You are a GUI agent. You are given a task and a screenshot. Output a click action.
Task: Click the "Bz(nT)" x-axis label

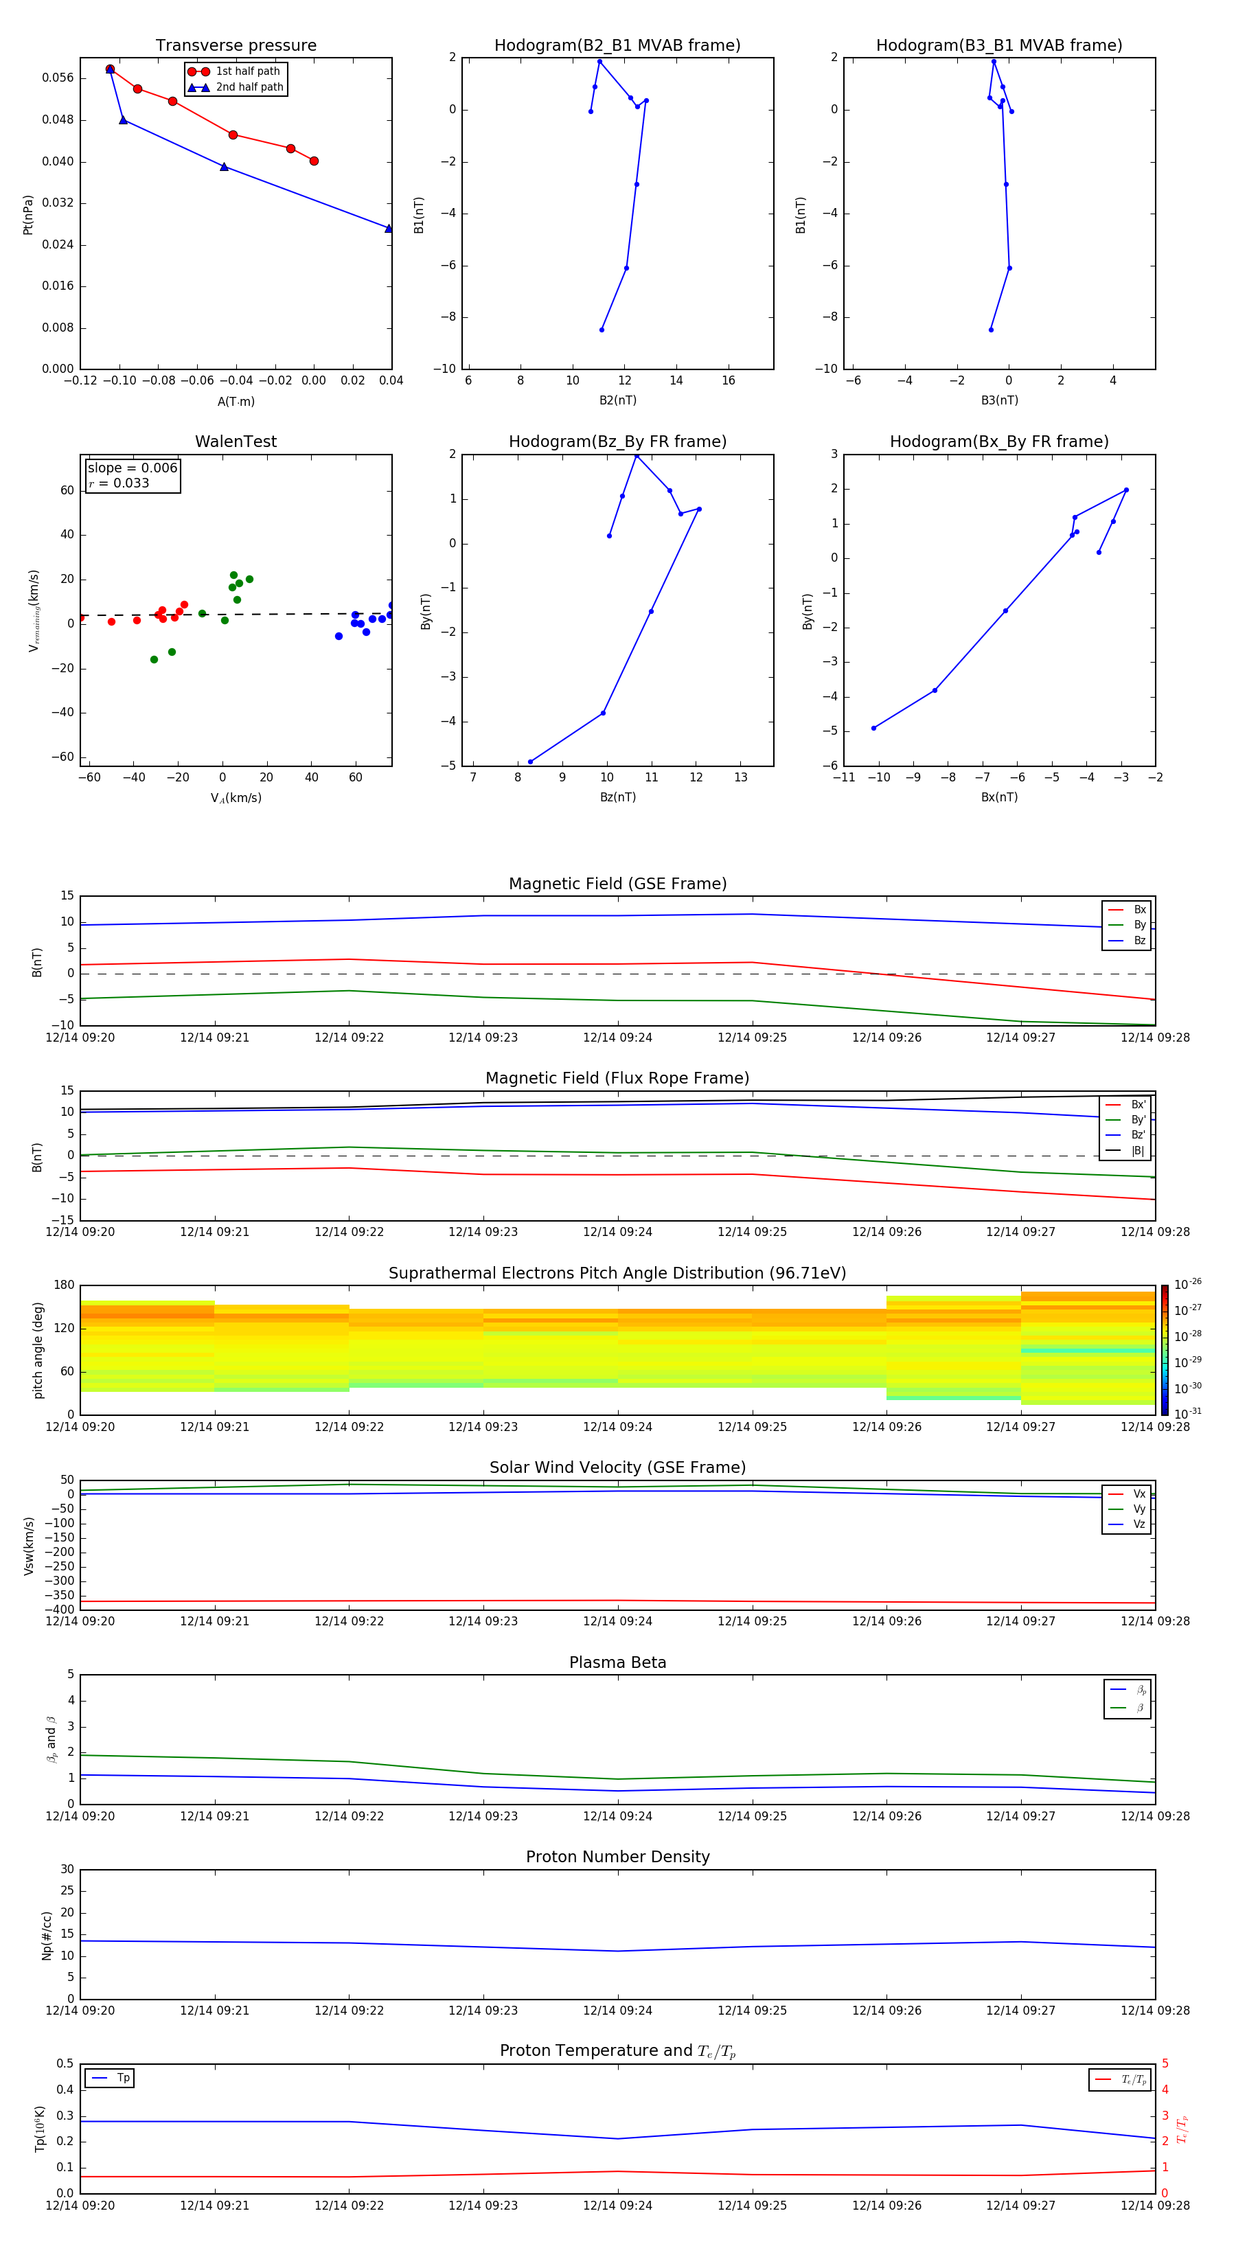click(617, 797)
